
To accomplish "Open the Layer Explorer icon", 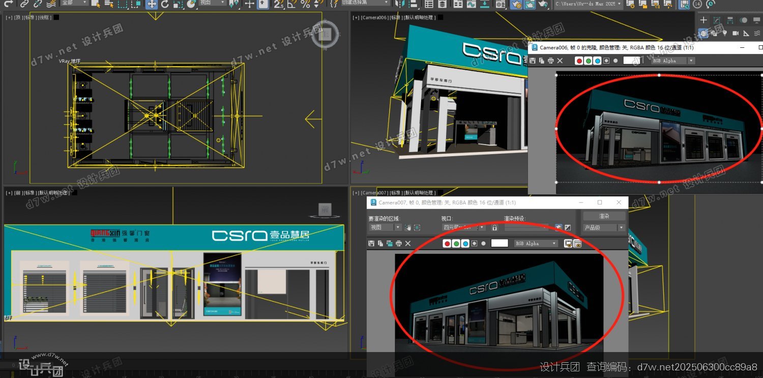I will tap(442, 4).
